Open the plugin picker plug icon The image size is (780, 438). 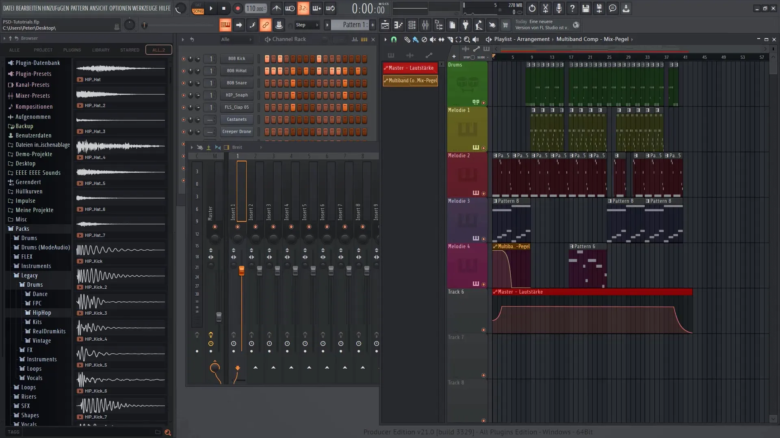coord(466,25)
